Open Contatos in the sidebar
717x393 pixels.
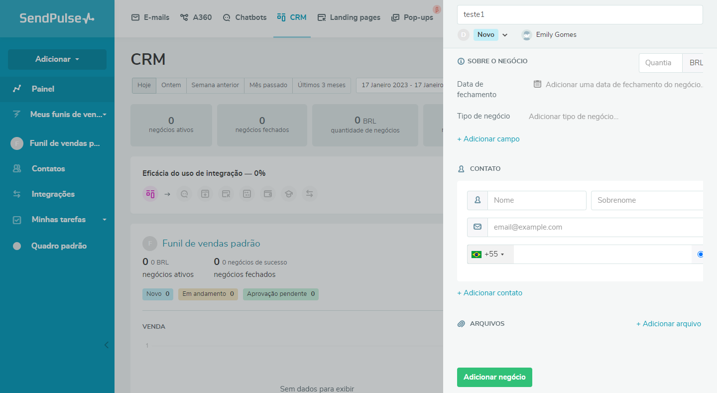[48, 169]
